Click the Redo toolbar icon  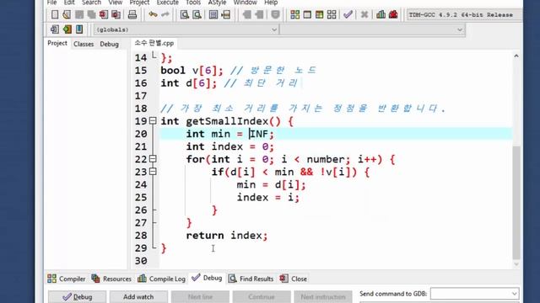pyautogui.click(x=165, y=14)
